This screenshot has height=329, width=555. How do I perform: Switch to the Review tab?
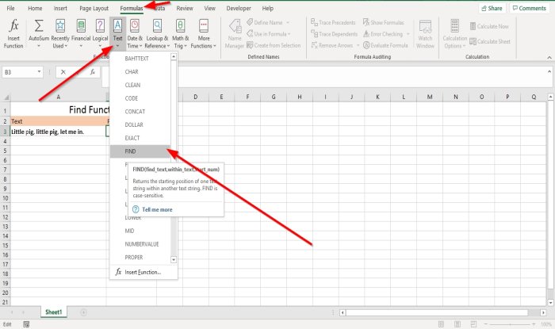185,8
